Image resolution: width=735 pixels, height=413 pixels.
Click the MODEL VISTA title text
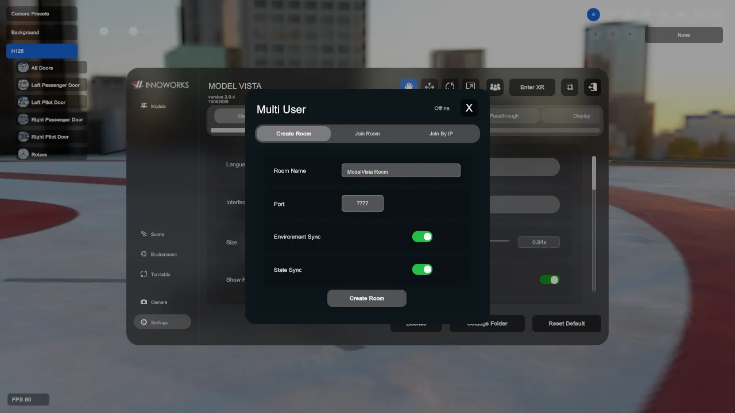[x=235, y=86]
